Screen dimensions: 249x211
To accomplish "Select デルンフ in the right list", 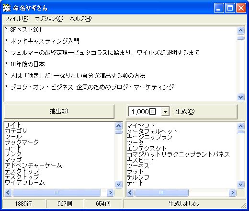I will [x=138, y=177].
